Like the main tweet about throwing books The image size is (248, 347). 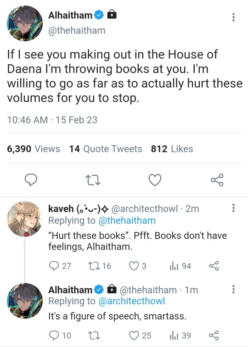pos(155,180)
